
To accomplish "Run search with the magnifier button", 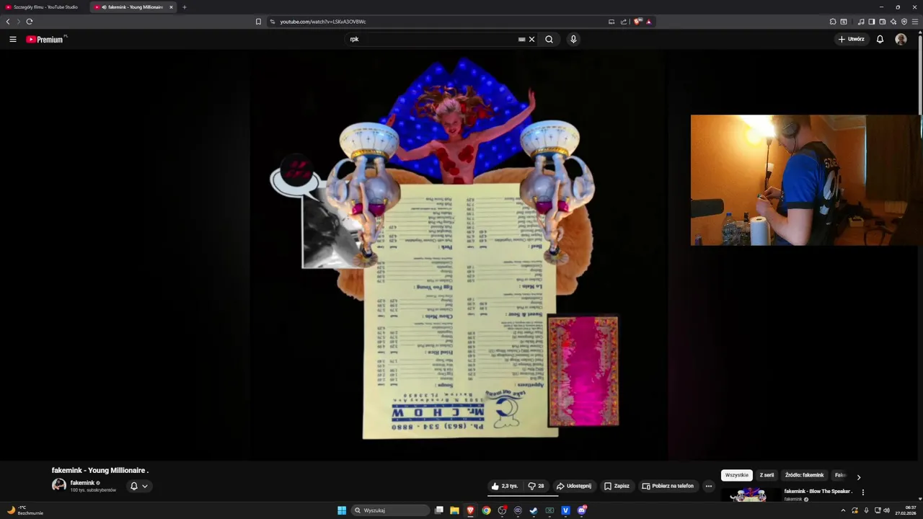I will point(549,40).
